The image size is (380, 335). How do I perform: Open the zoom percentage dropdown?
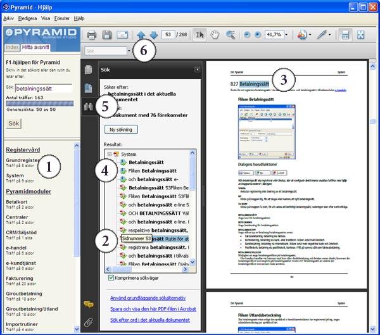point(286,35)
